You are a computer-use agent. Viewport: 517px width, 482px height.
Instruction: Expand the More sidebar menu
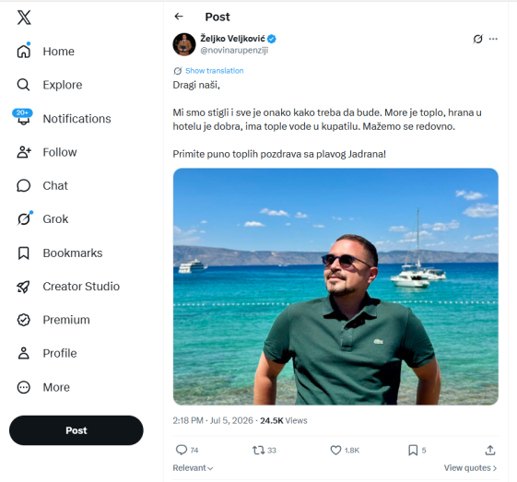[43, 387]
